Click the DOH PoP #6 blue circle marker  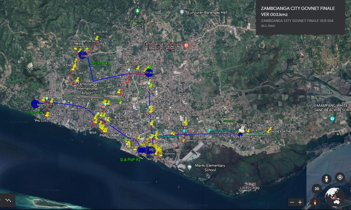(x=35, y=104)
